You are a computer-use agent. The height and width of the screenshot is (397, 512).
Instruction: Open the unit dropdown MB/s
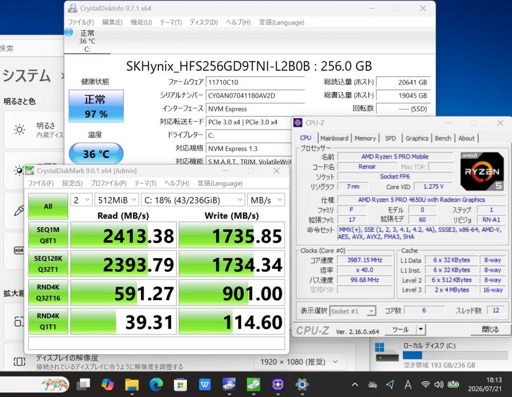[266, 200]
